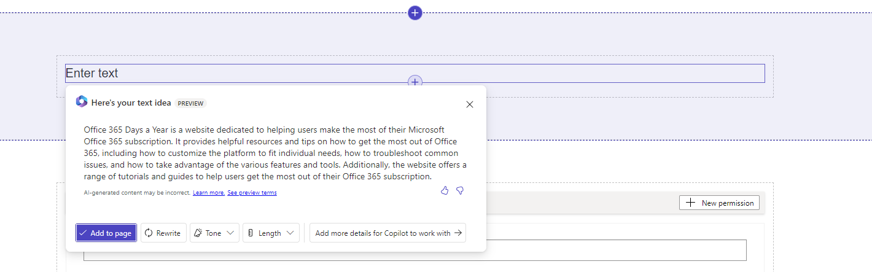Give thumbs up to the generated text
Viewport: 872px width, 272px height.
point(445,191)
